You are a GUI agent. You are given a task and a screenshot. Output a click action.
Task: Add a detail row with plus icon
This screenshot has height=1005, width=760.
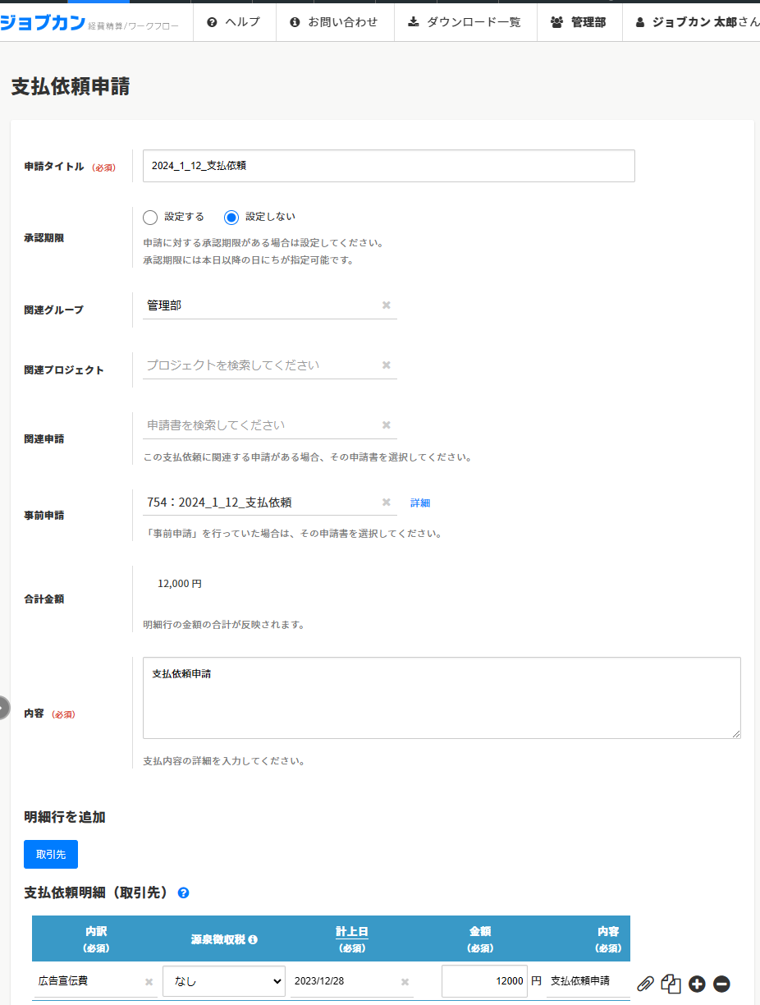697,983
